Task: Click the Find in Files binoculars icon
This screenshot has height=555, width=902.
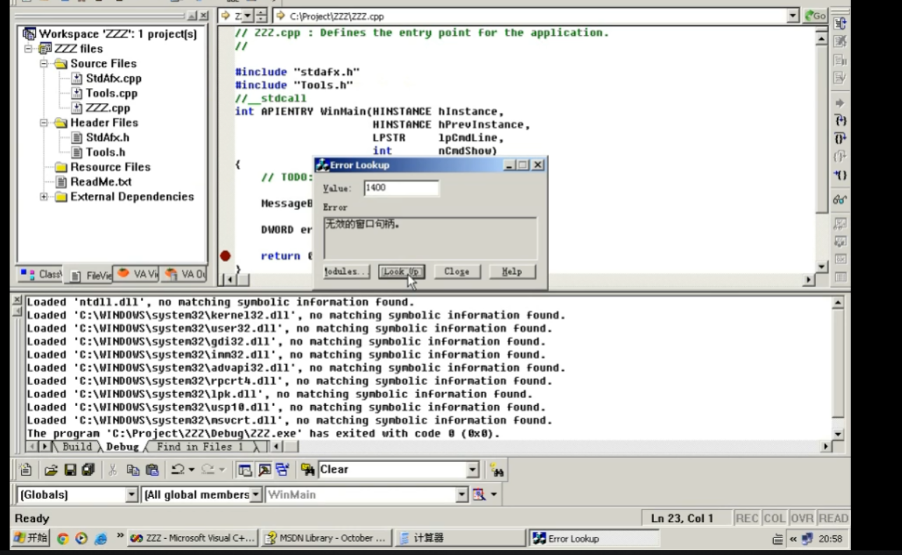Action: (307, 470)
